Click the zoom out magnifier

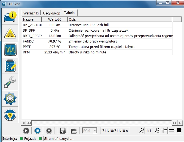point(141,131)
